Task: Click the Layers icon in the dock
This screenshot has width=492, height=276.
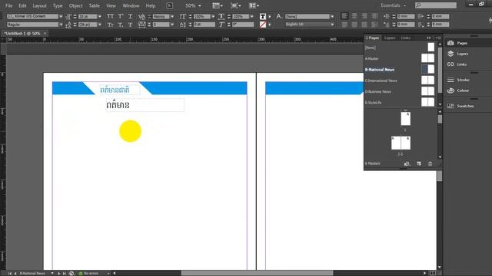Action: [x=450, y=54]
